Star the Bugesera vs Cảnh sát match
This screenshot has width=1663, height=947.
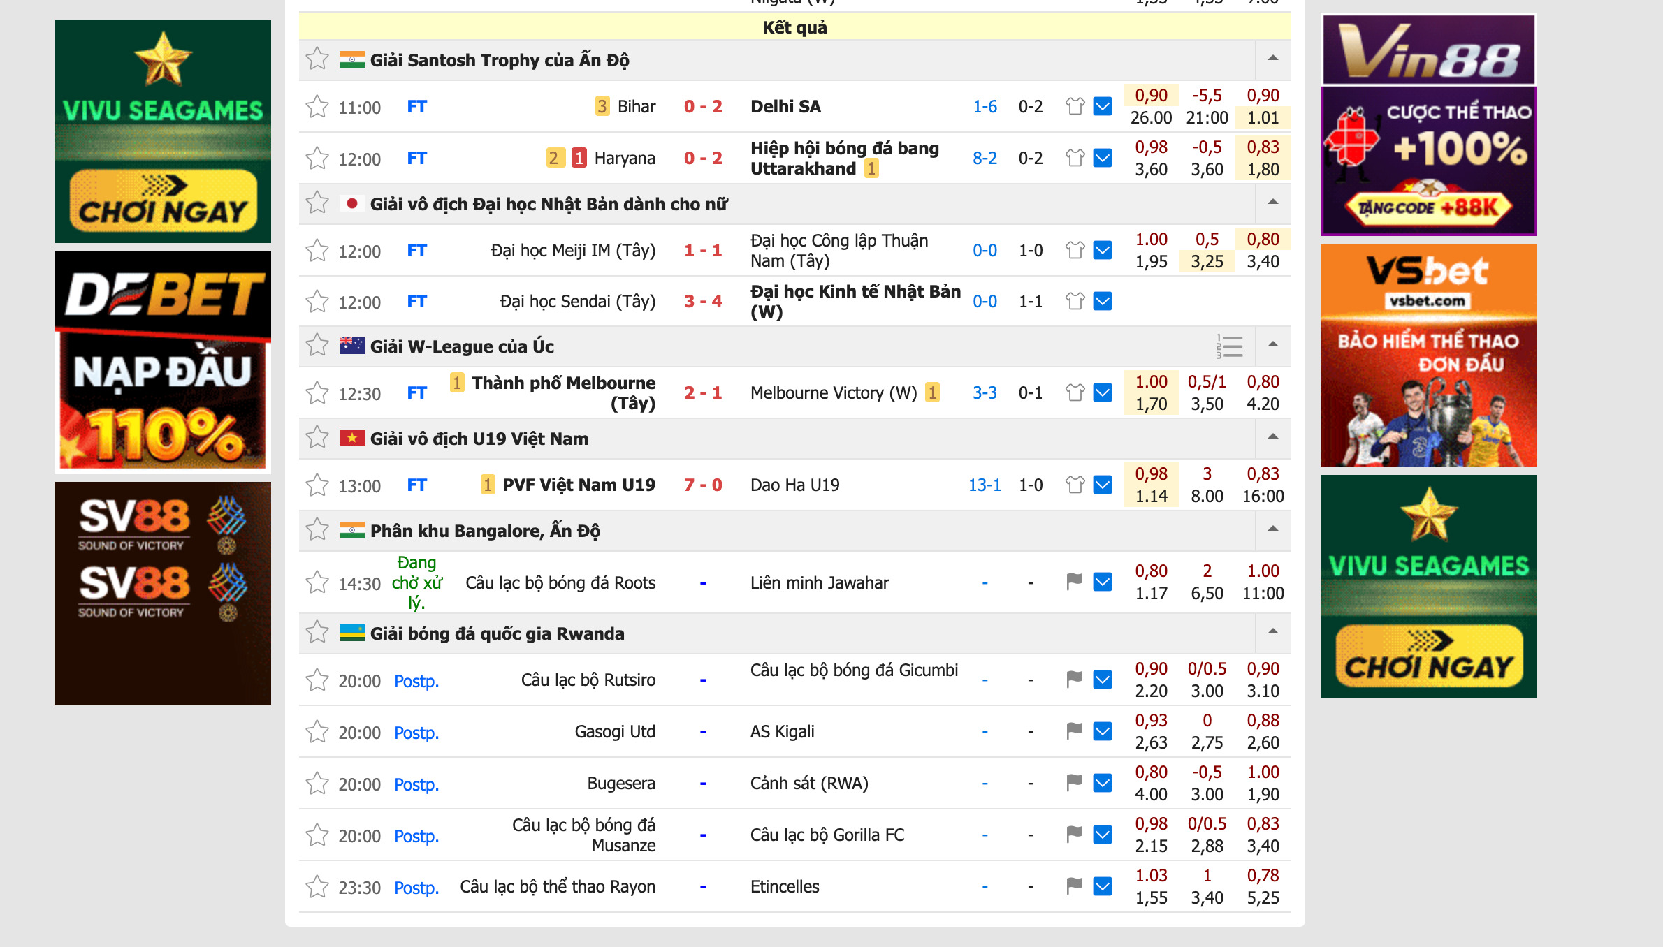[317, 784]
